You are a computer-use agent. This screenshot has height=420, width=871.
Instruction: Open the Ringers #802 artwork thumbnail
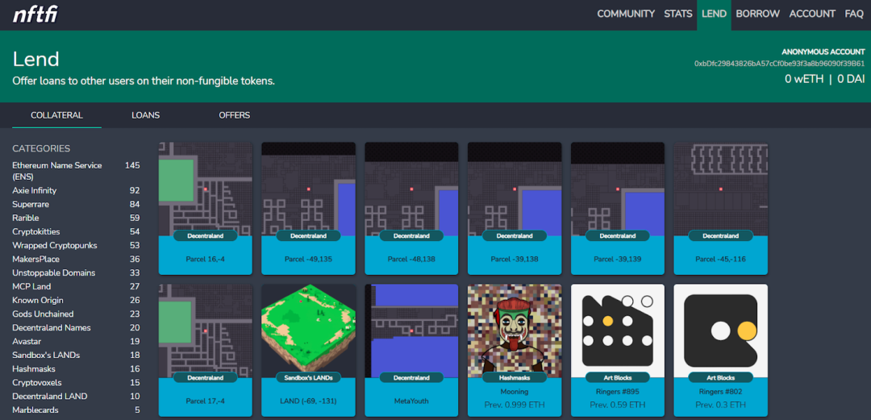click(720, 331)
